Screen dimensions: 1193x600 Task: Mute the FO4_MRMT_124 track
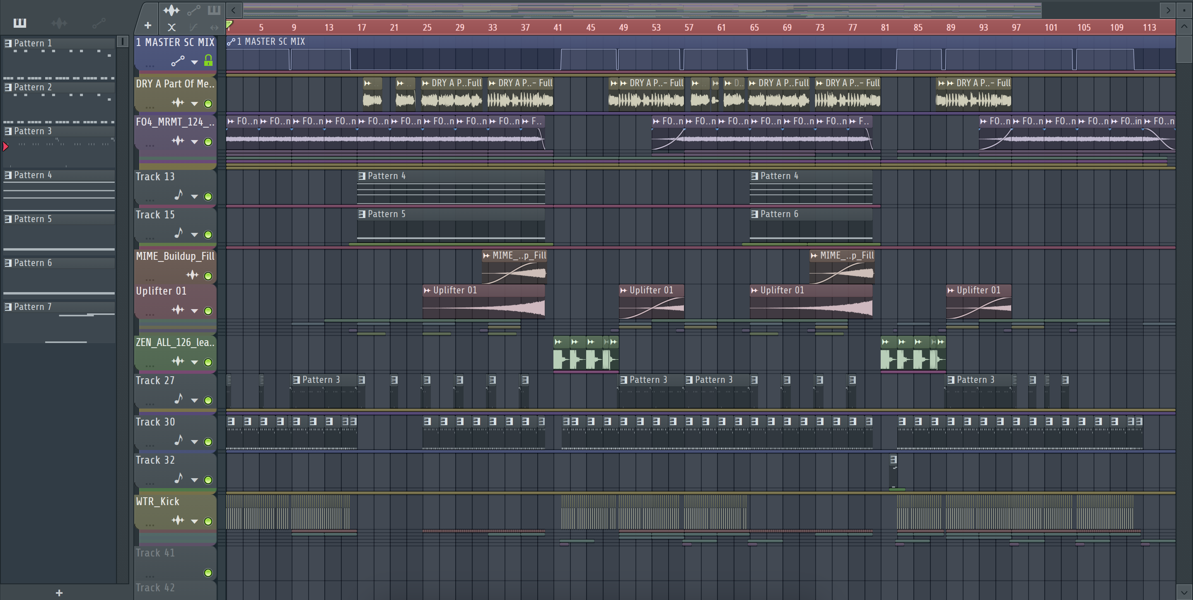tap(208, 142)
